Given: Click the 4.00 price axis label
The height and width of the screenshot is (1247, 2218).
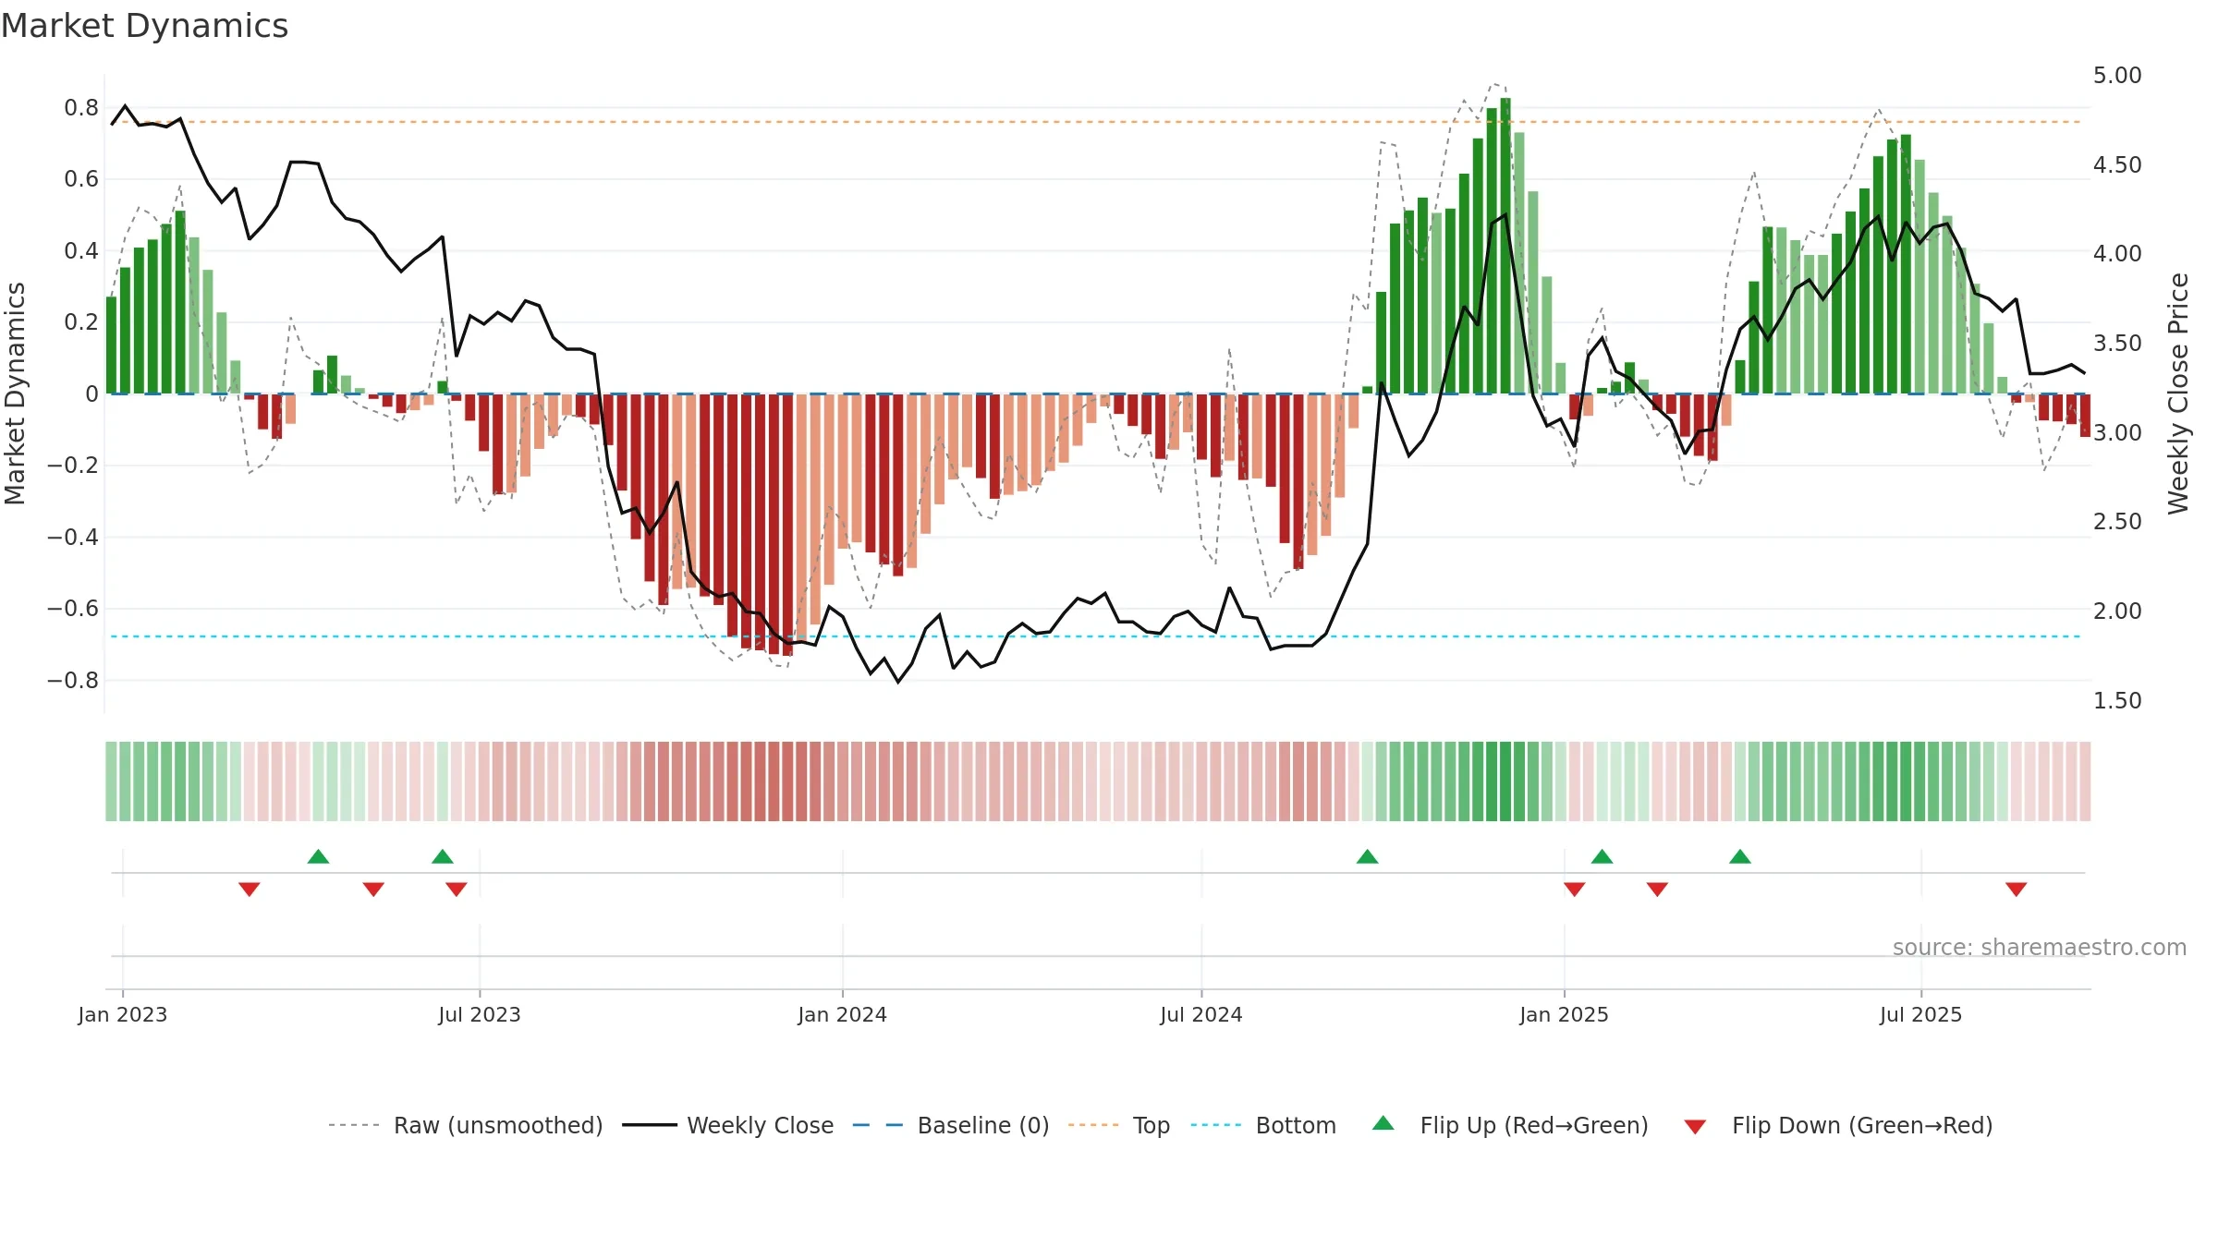Looking at the screenshot, I should (x=2117, y=254).
